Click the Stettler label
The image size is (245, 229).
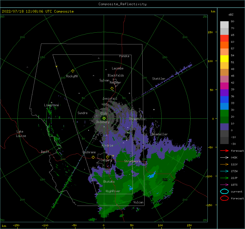point(159,79)
